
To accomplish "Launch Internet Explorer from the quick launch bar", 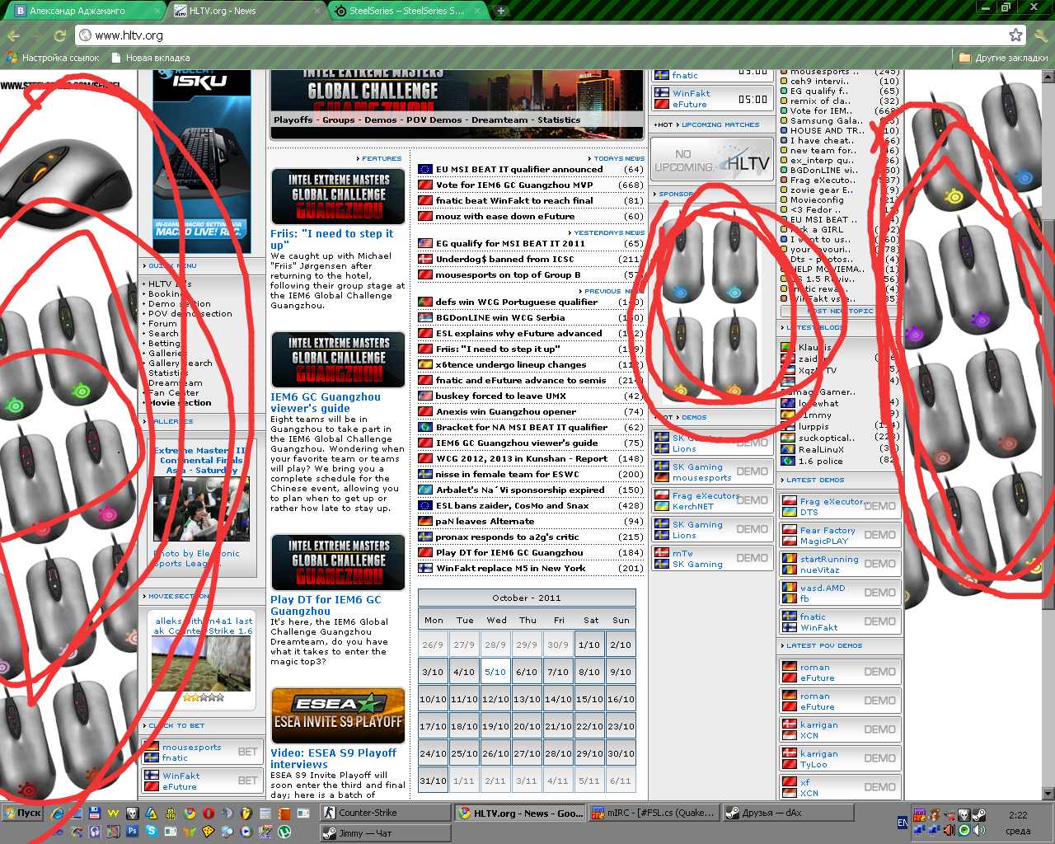I will tap(58, 813).
